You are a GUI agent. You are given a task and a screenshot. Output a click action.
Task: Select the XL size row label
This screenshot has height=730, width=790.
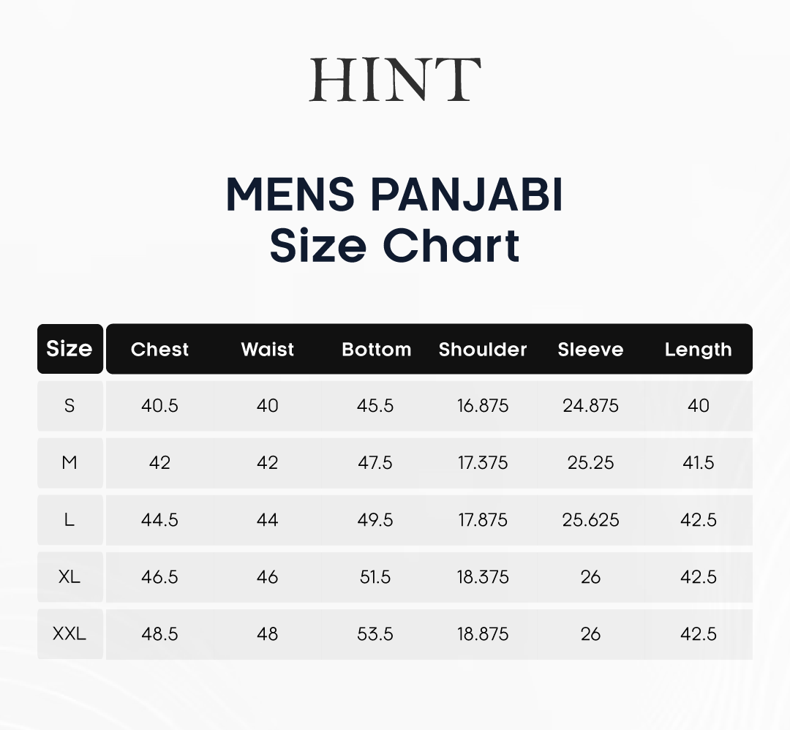pos(69,577)
